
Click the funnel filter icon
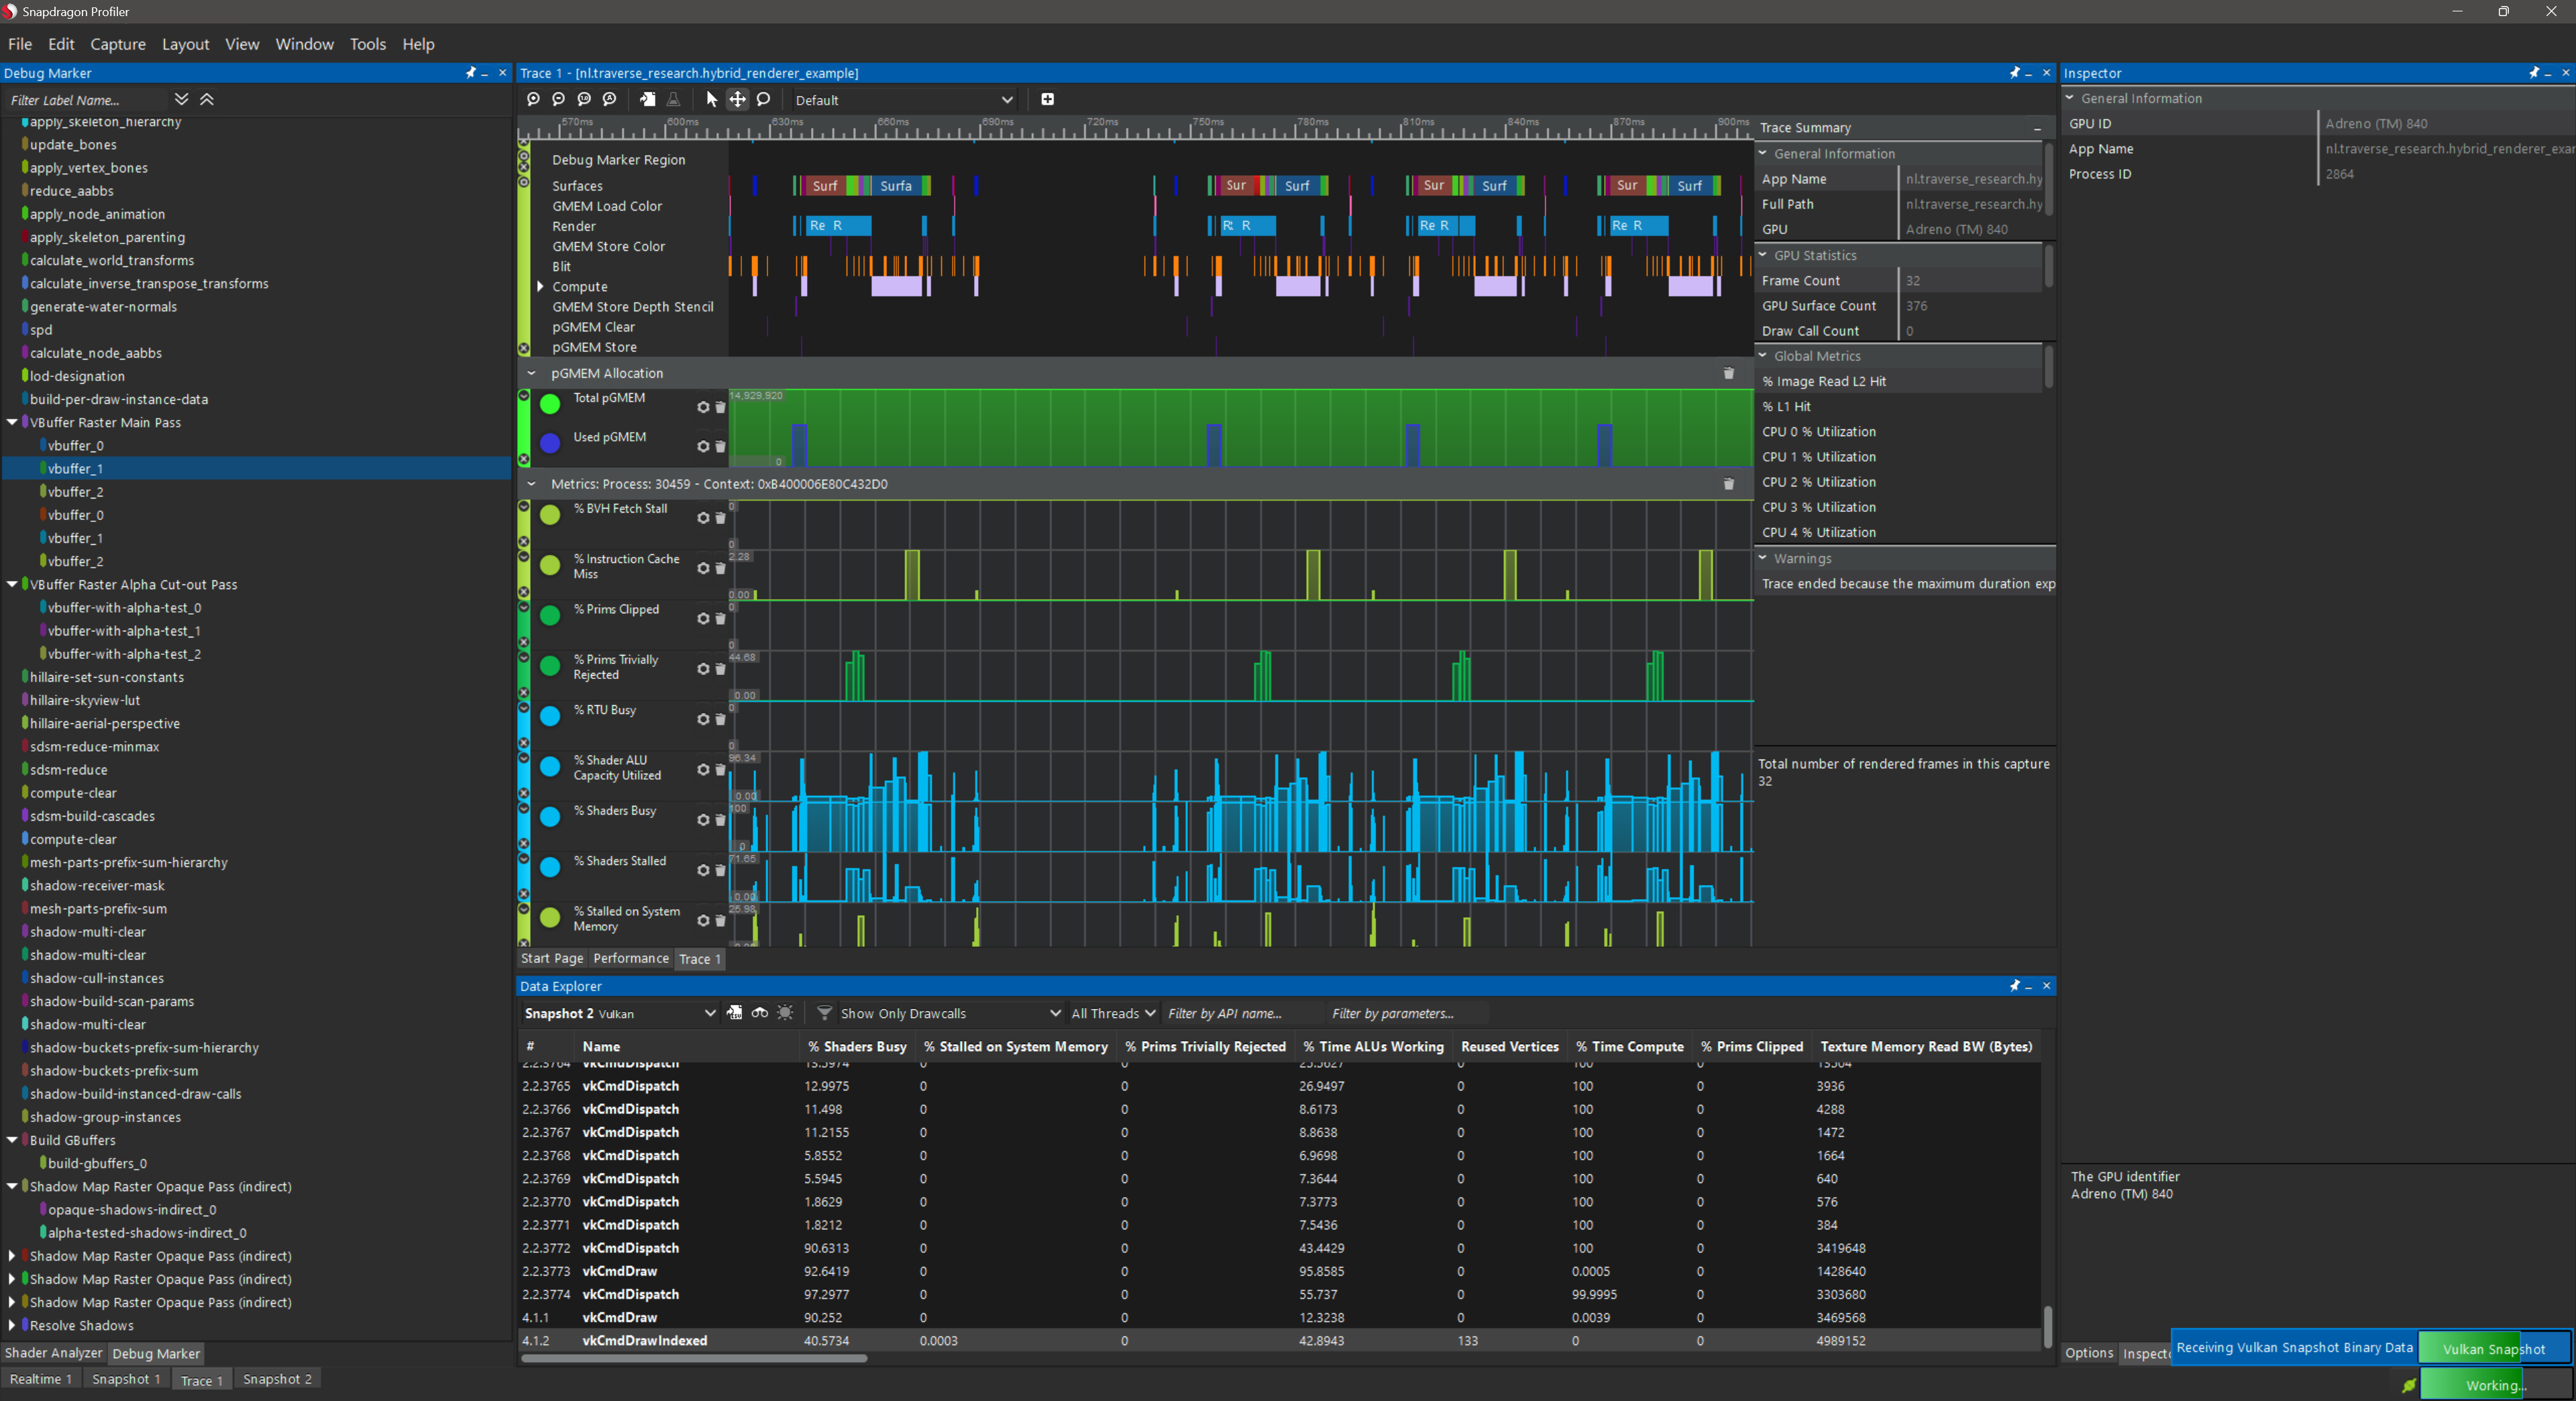824,1013
